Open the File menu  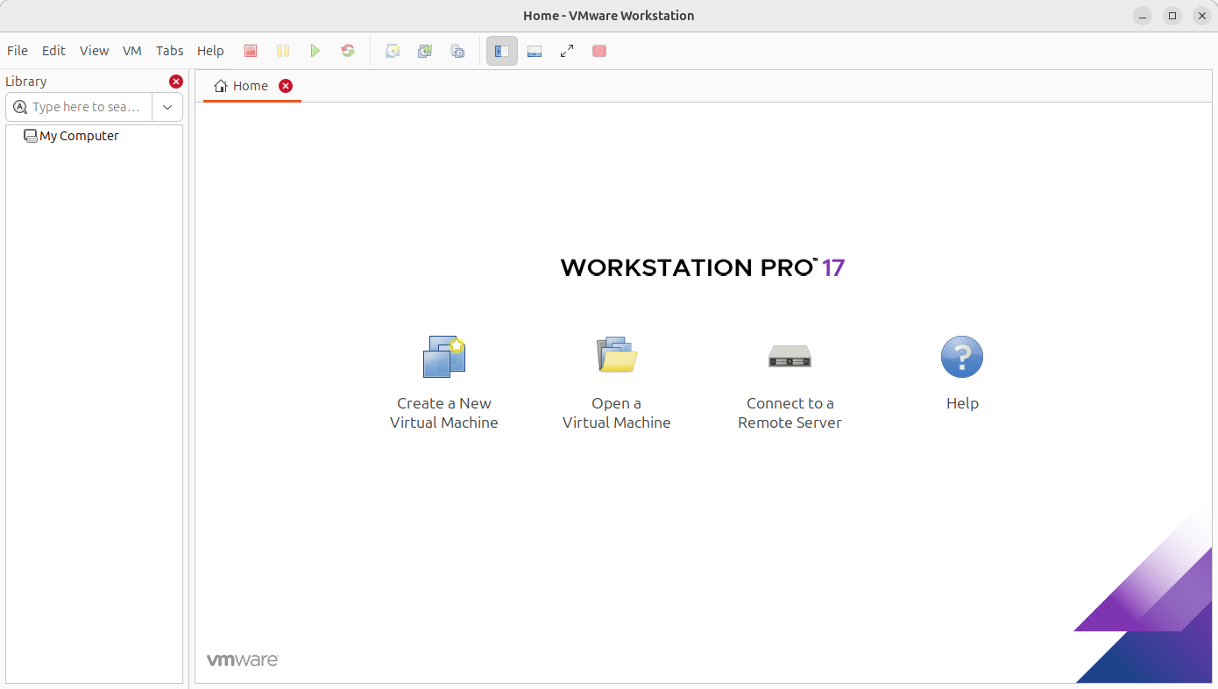[x=18, y=51]
